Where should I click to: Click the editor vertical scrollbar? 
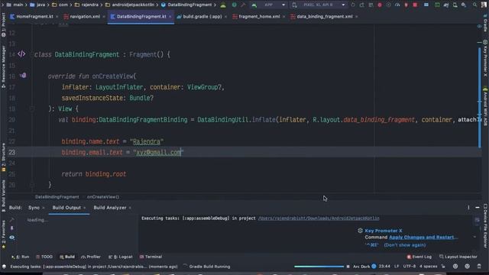480,97
